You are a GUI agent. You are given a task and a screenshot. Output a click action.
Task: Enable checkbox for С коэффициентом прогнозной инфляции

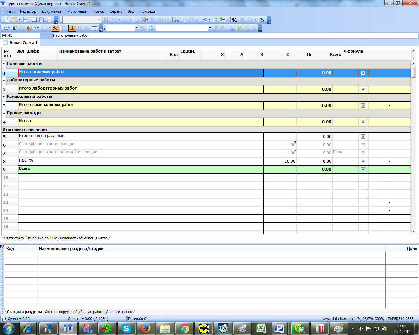pos(363,153)
